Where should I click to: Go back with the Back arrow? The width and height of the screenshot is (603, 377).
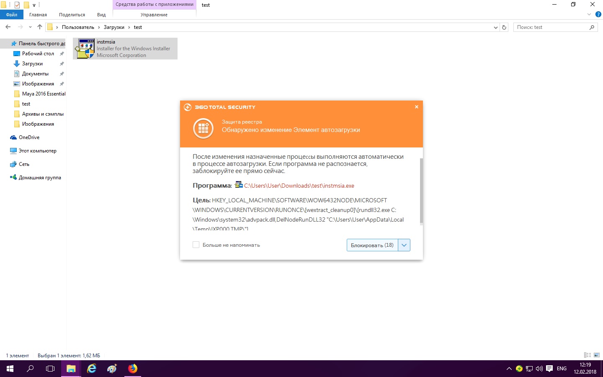tap(8, 27)
